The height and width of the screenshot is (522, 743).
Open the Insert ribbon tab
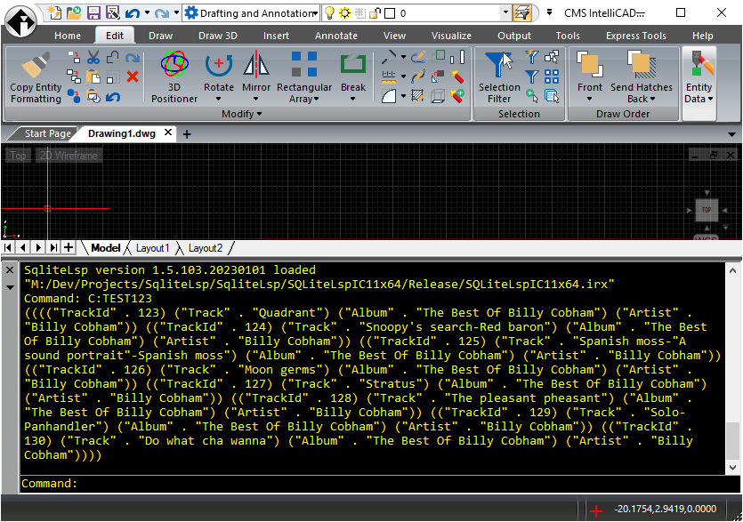click(x=276, y=36)
